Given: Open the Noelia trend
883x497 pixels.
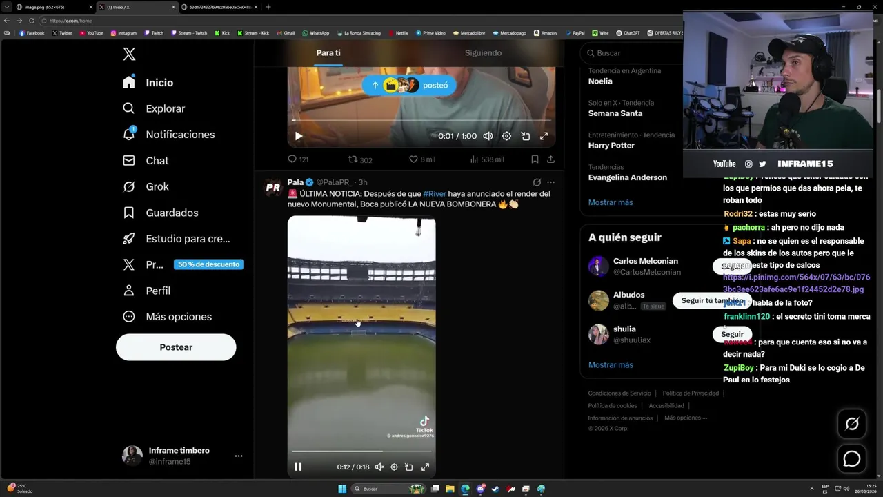Looking at the screenshot, I should 600,81.
